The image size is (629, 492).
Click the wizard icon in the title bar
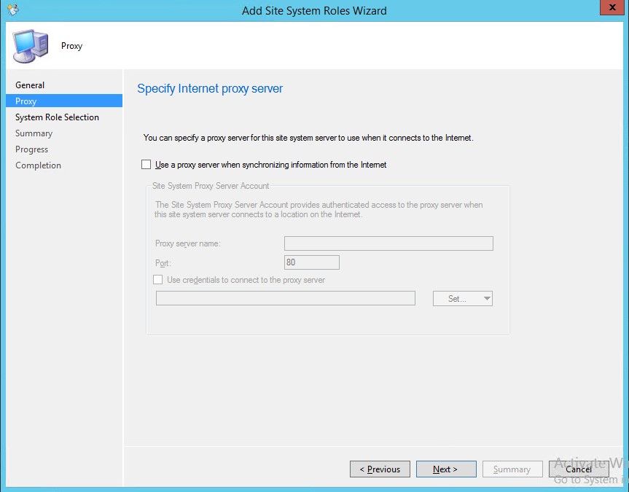click(x=12, y=10)
